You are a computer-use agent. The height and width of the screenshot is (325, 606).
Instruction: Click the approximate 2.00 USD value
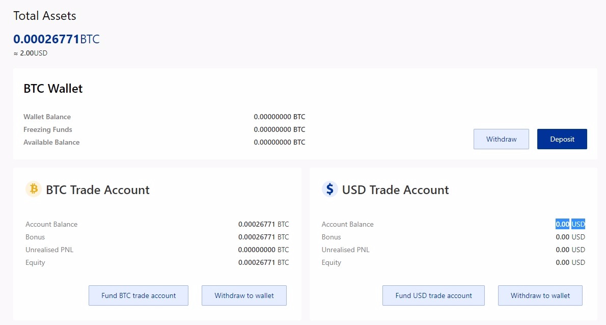(31, 53)
